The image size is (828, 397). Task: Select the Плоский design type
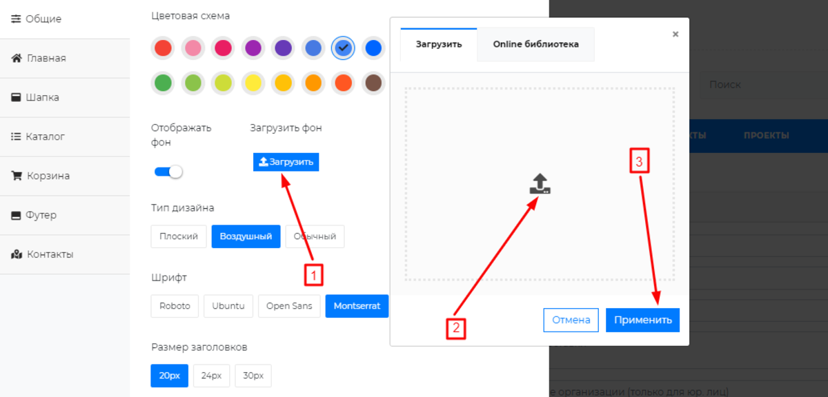pos(179,236)
